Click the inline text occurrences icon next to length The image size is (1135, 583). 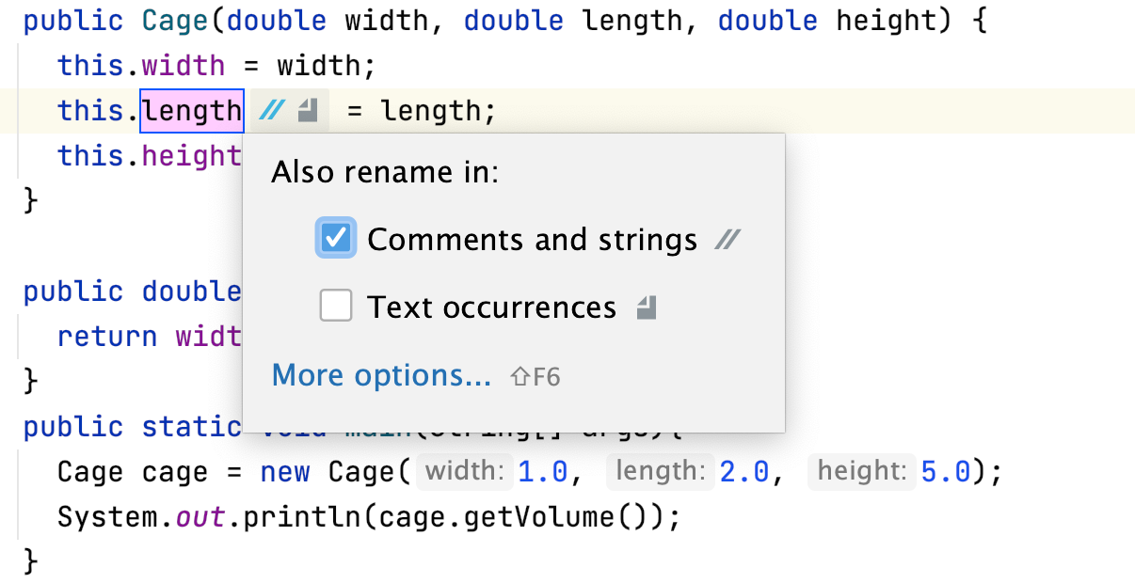308,111
